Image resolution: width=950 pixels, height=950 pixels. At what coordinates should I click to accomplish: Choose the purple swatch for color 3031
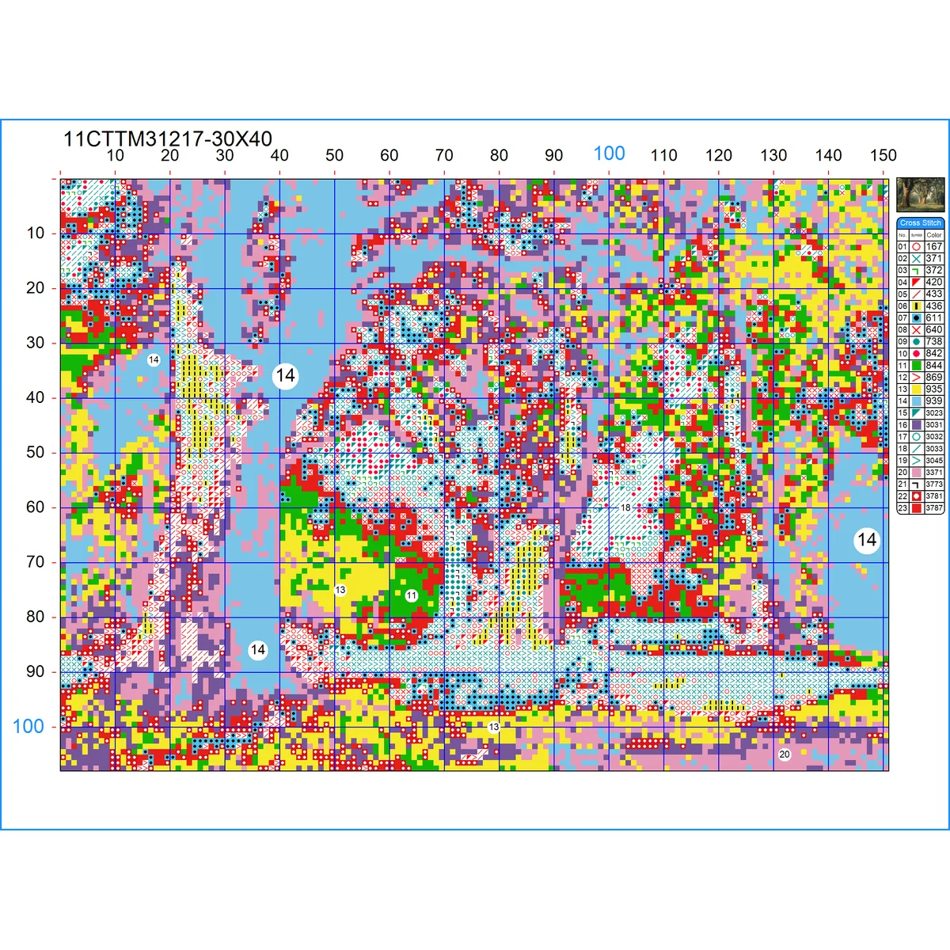(x=916, y=425)
